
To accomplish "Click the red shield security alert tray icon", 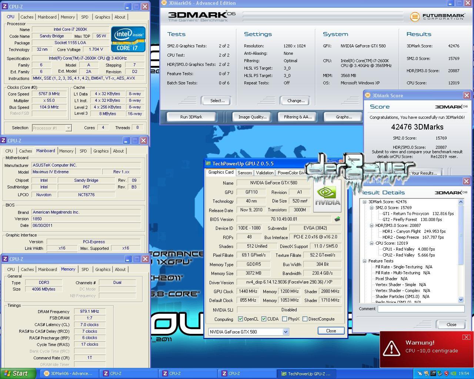I will coord(446,373).
